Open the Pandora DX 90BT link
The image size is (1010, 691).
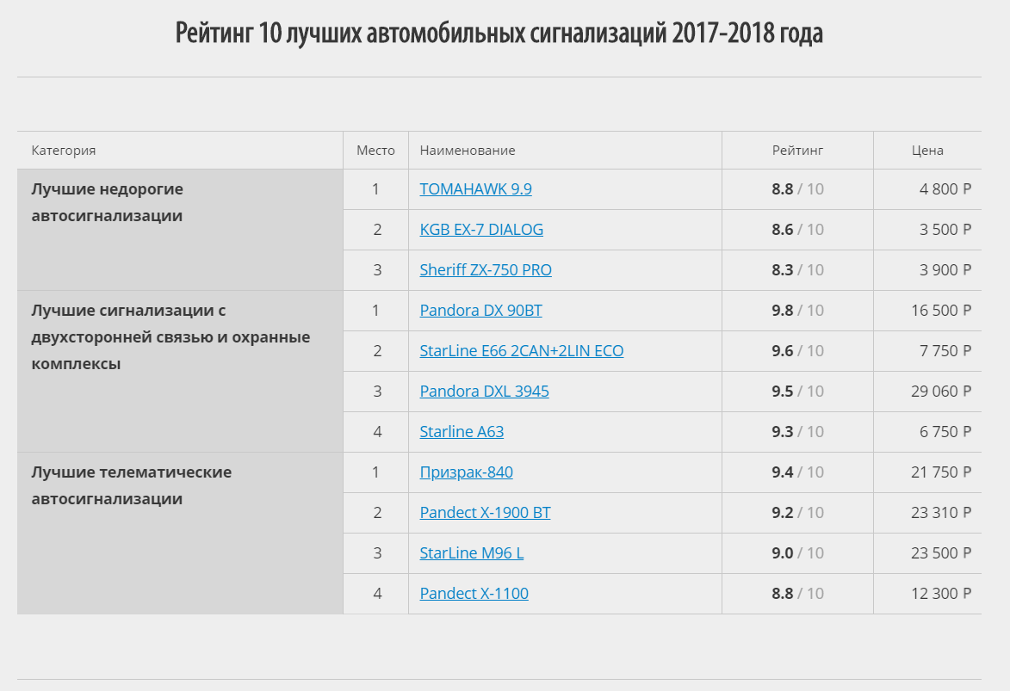coord(480,311)
